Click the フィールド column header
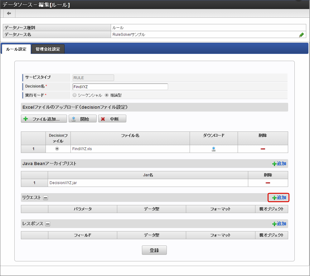 pos(83,235)
